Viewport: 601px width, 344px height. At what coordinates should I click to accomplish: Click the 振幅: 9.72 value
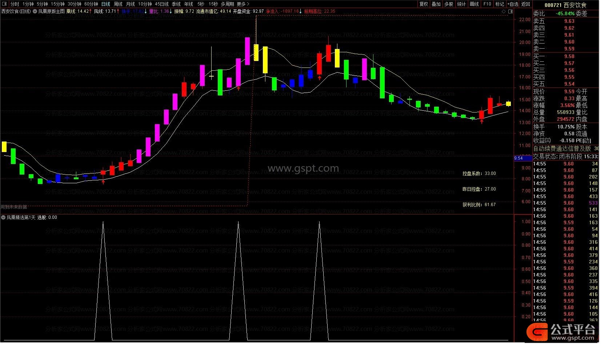[x=184, y=11]
